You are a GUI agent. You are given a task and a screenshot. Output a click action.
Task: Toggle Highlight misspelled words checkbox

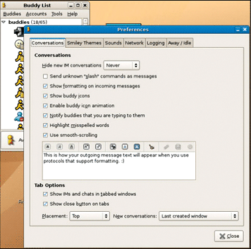(45, 125)
